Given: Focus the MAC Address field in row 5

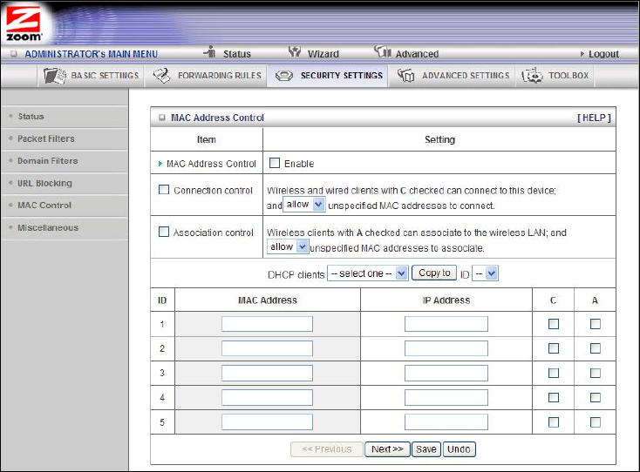Looking at the screenshot, I should pos(268,422).
